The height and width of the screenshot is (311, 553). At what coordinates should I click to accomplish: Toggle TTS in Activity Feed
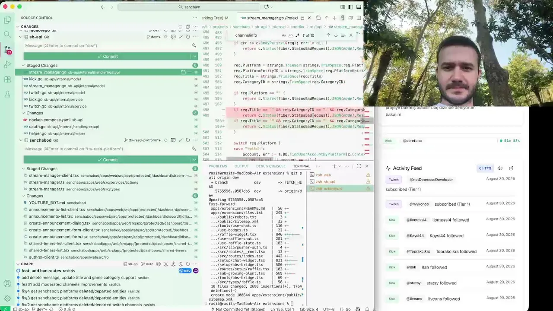tap(485, 168)
